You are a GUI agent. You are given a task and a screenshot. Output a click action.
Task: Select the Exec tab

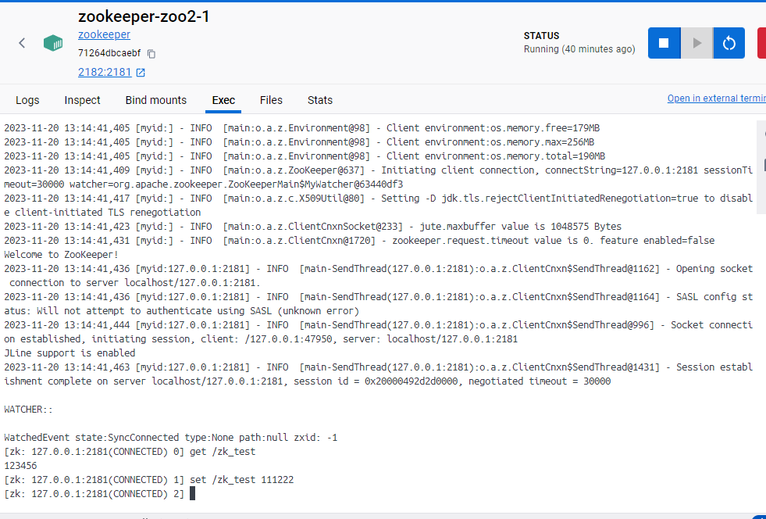click(223, 100)
